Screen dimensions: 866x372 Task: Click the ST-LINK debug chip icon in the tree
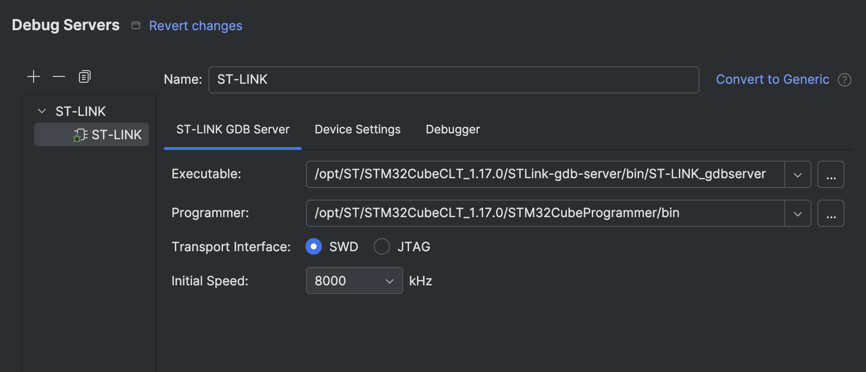pos(80,135)
